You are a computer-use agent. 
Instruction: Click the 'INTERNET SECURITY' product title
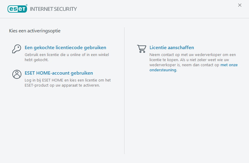tap(53, 9)
